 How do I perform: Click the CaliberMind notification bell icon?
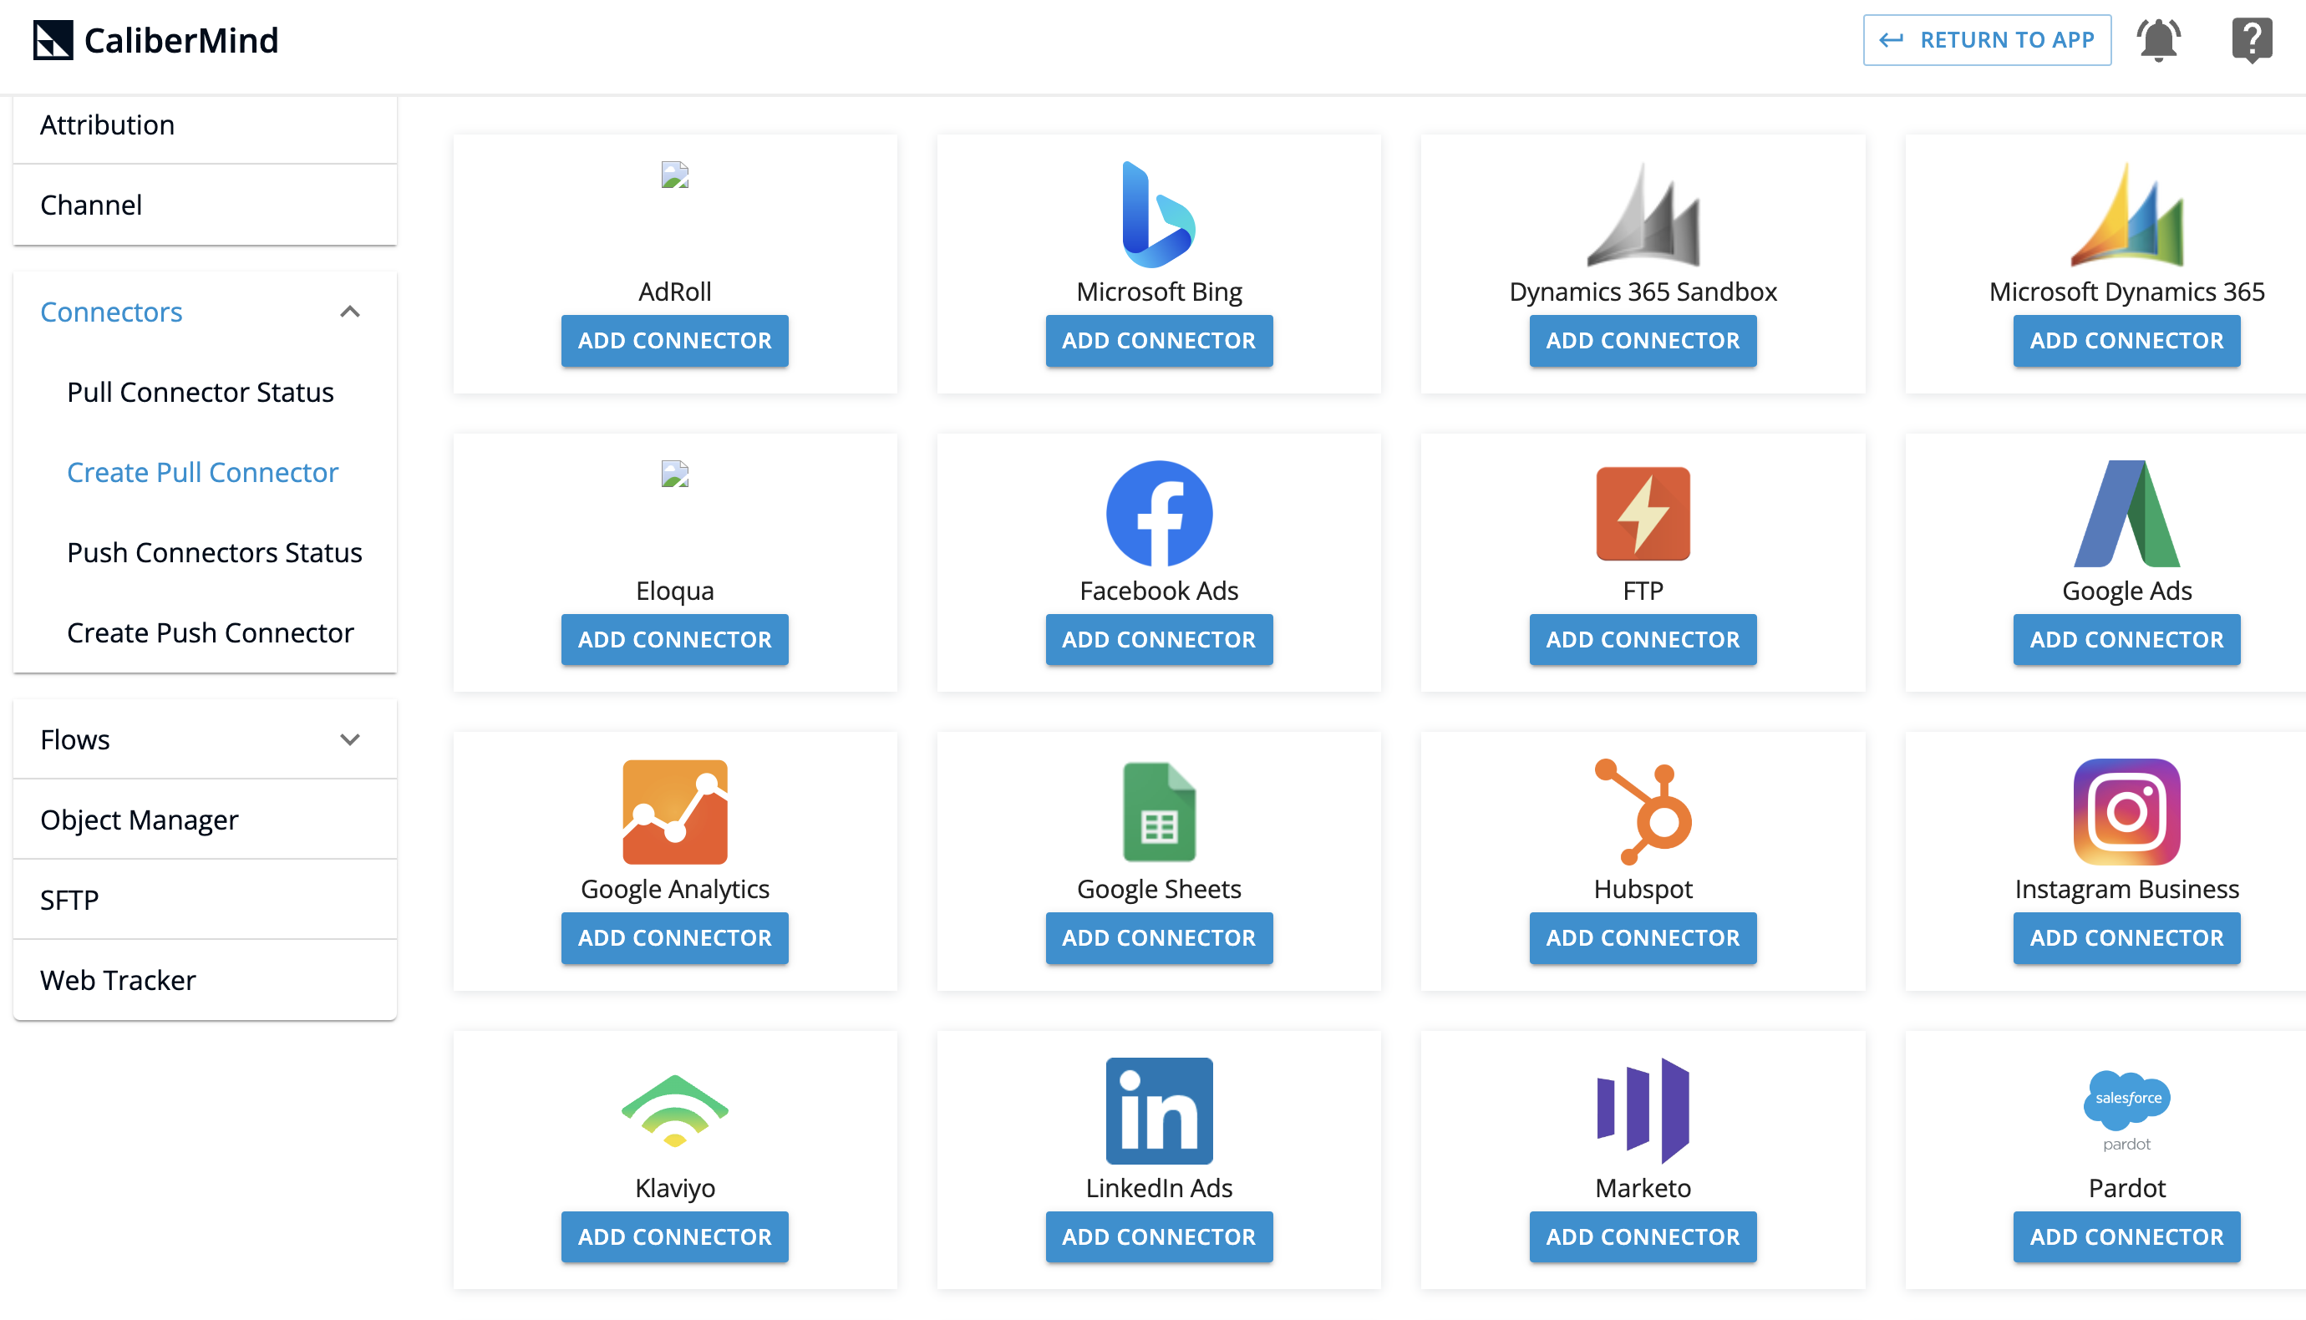click(2159, 41)
